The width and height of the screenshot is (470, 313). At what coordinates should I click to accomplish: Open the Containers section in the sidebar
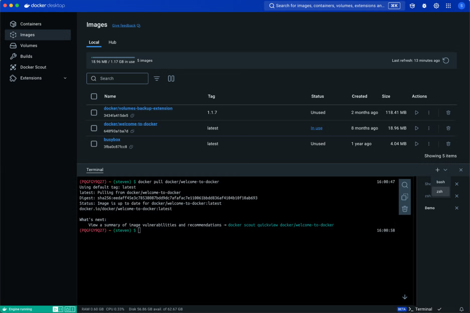31,24
